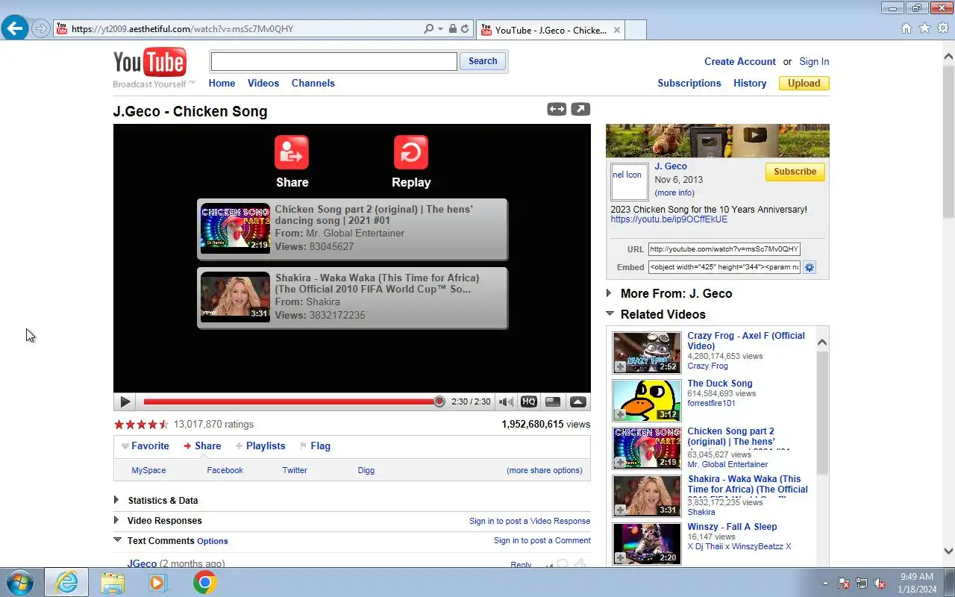Share the video to Facebook
955x597 pixels.
click(x=225, y=470)
